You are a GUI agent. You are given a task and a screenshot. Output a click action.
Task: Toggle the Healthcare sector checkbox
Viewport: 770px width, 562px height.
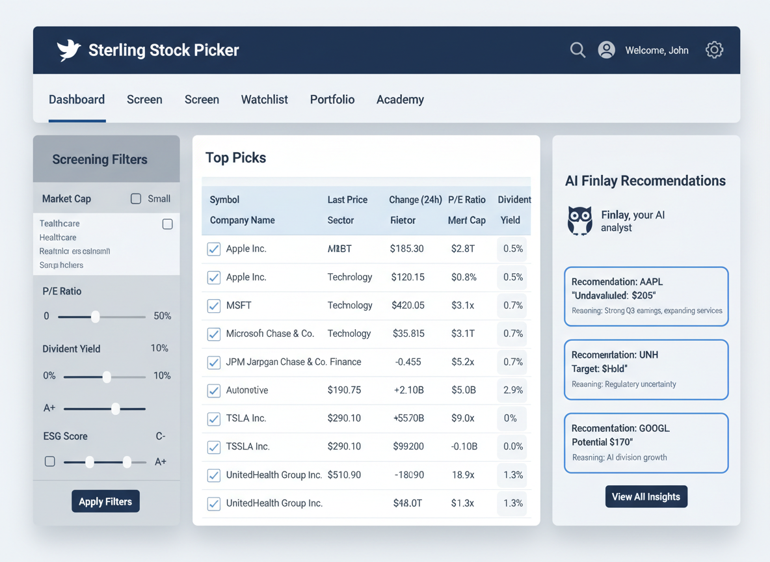167,224
